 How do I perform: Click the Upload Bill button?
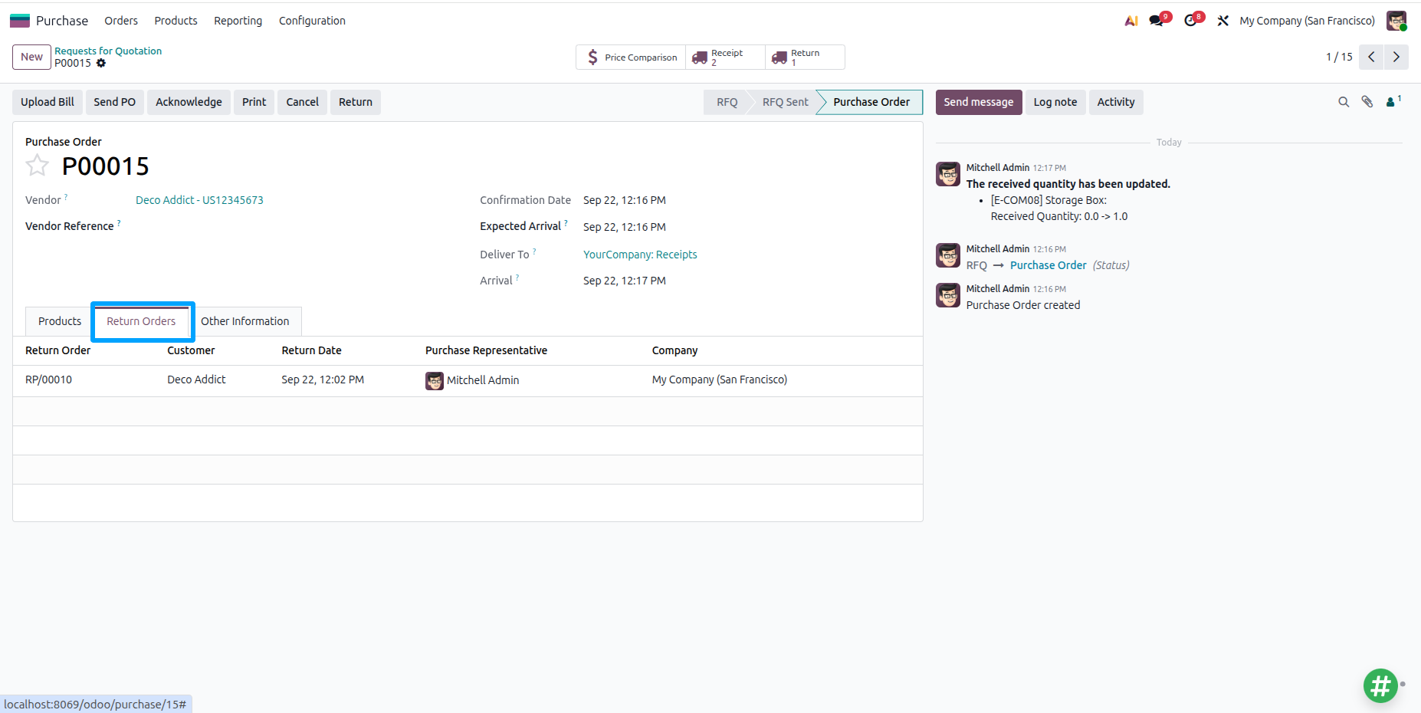tap(48, 102)
